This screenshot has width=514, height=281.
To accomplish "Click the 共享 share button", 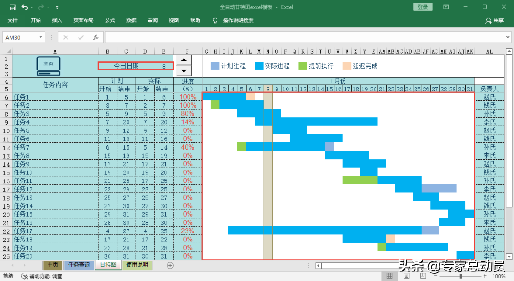I will (494, 20).
